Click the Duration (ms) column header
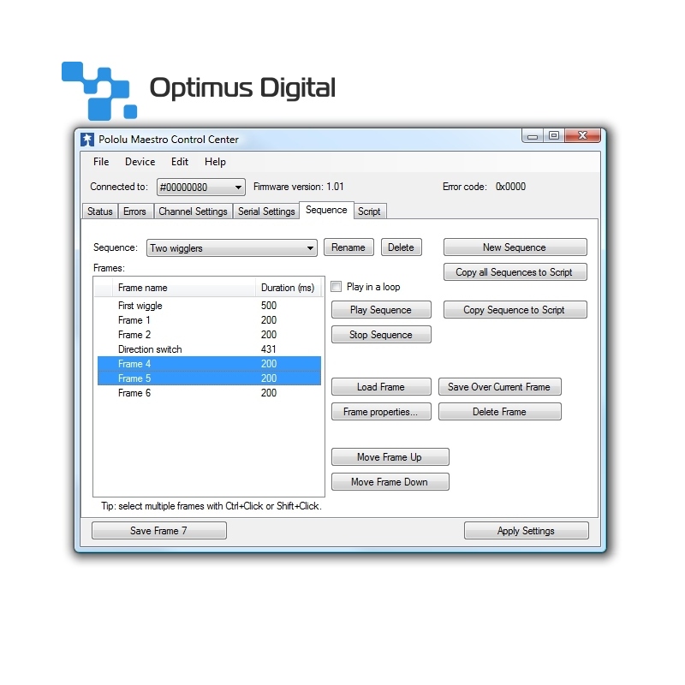This screenshot has width=685, height=685. pos(289,288)
